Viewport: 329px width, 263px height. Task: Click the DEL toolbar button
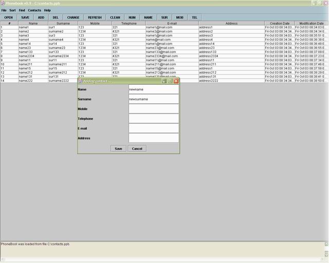point(56,17)
